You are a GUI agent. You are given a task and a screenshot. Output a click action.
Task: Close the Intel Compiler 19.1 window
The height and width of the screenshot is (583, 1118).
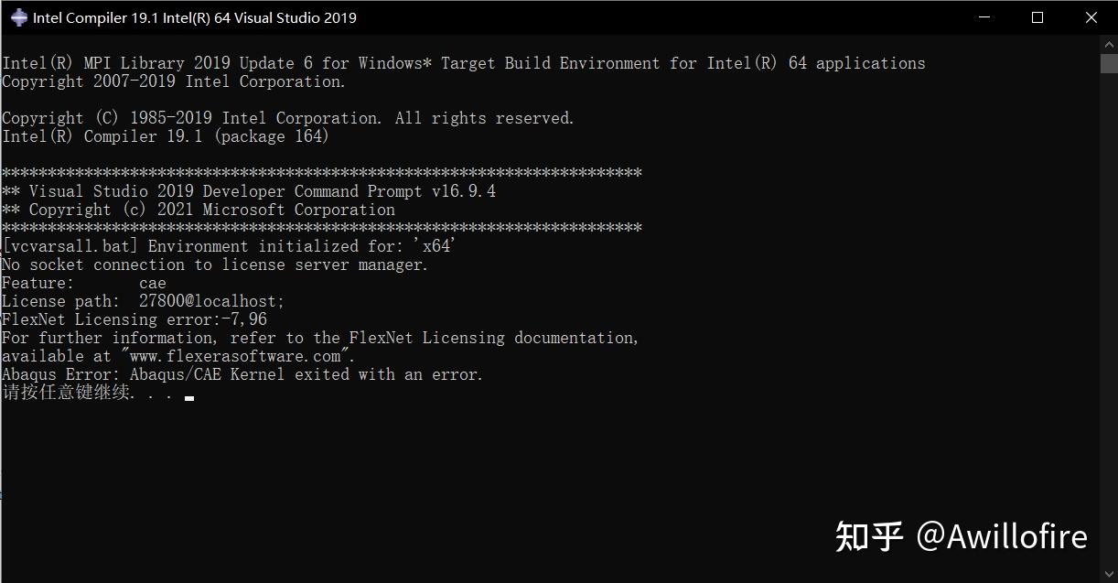pos(1091,17)
